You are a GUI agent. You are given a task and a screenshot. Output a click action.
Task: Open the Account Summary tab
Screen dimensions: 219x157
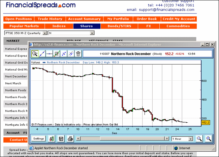click(85, 19)
